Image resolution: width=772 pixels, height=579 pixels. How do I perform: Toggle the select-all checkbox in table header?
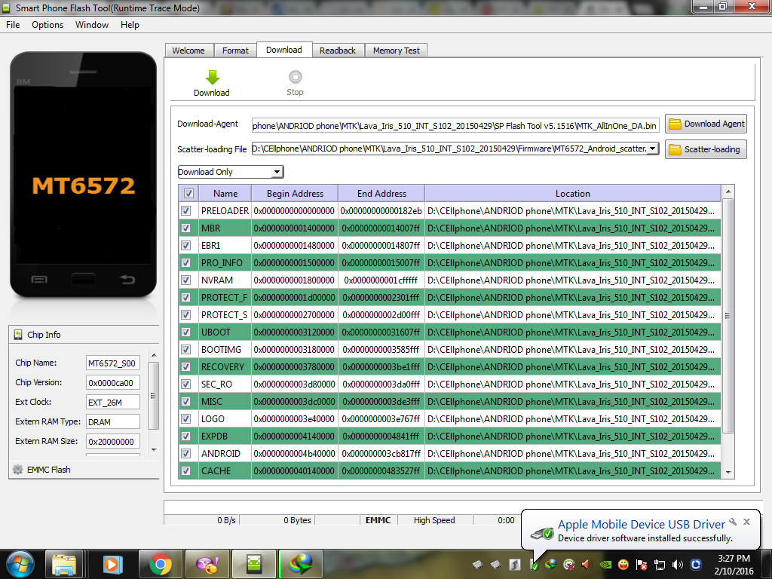coord(188,194)
